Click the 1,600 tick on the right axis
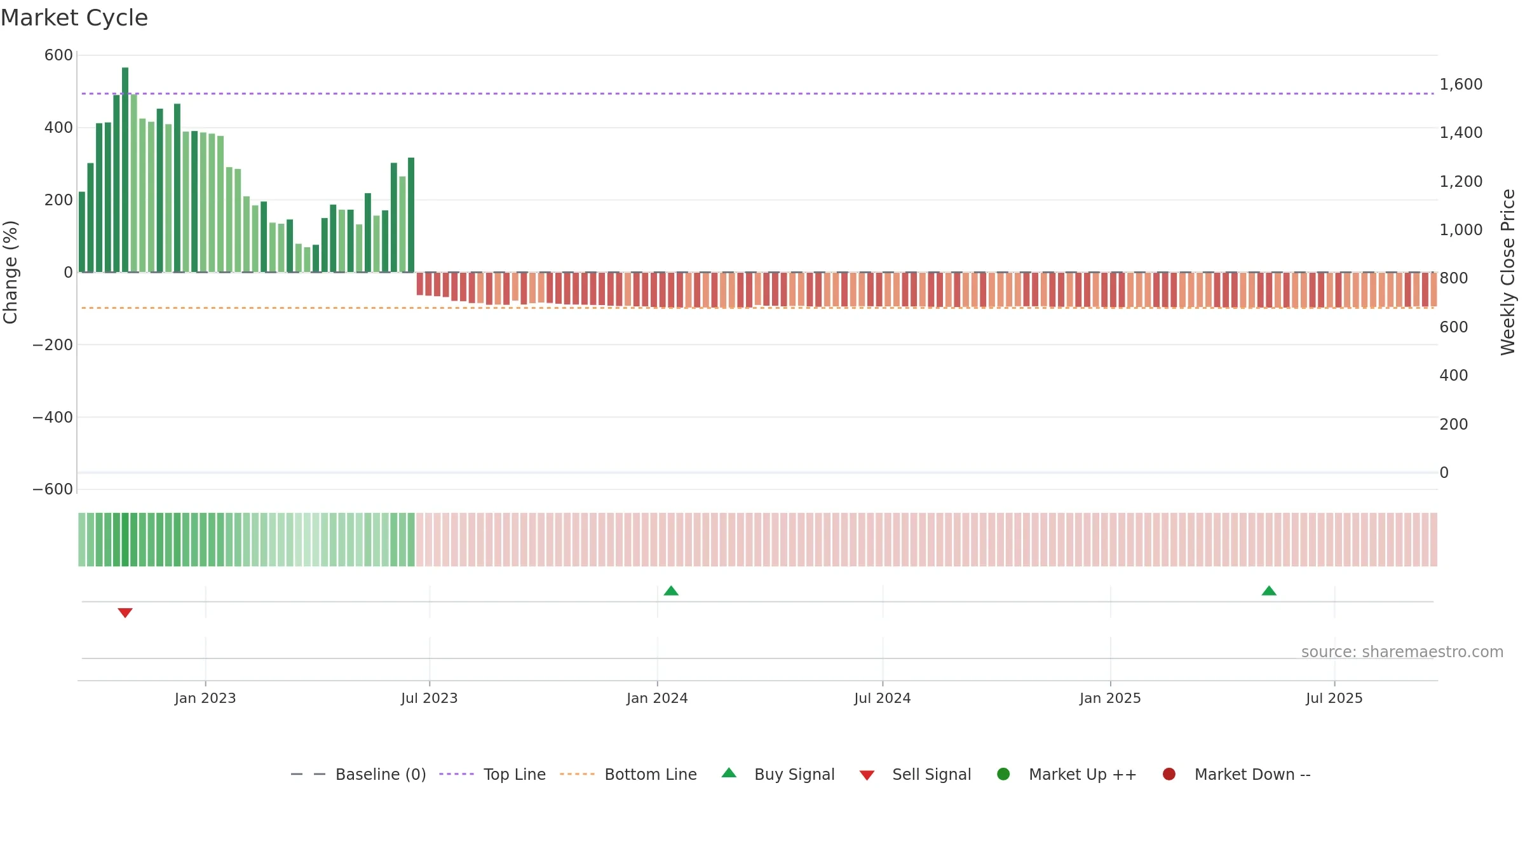The width and height of the screenshot is (1525, 858). point(1461,85)
